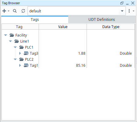Image resolution: width=137 pixels, height=122 pixels.
Task: Click the Value column header
Action: point(63,27)
